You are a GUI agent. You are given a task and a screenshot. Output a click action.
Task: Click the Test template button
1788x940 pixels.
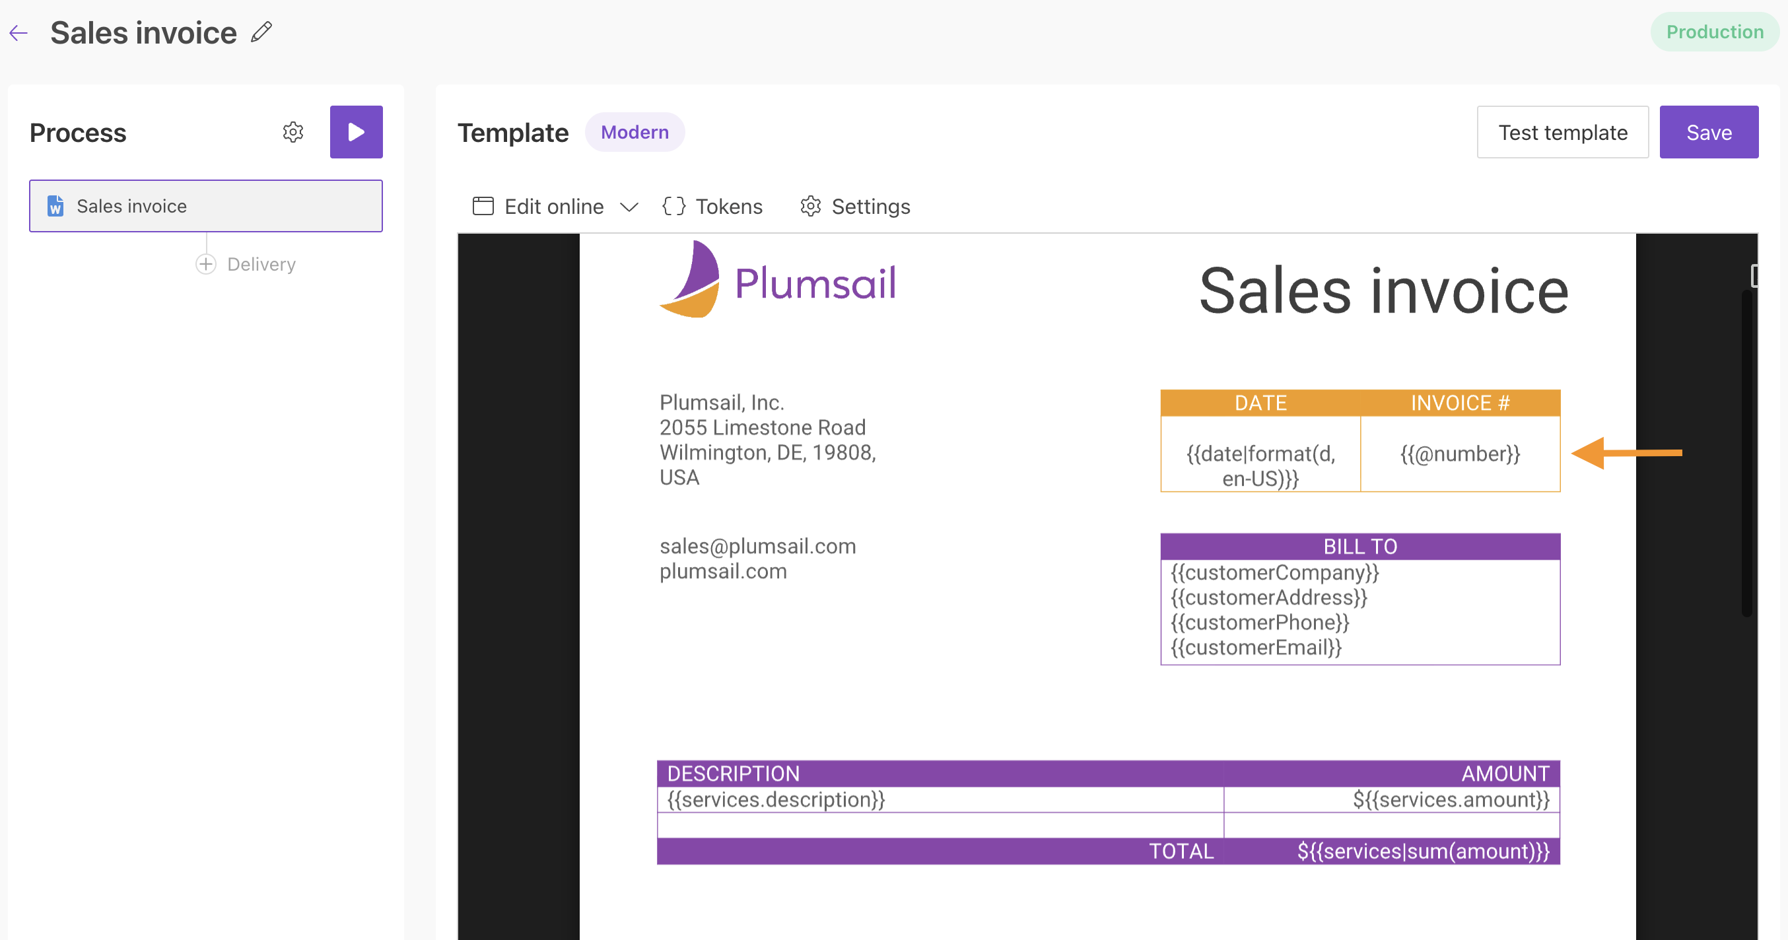pyautogui.click(x=1562, y=132)
